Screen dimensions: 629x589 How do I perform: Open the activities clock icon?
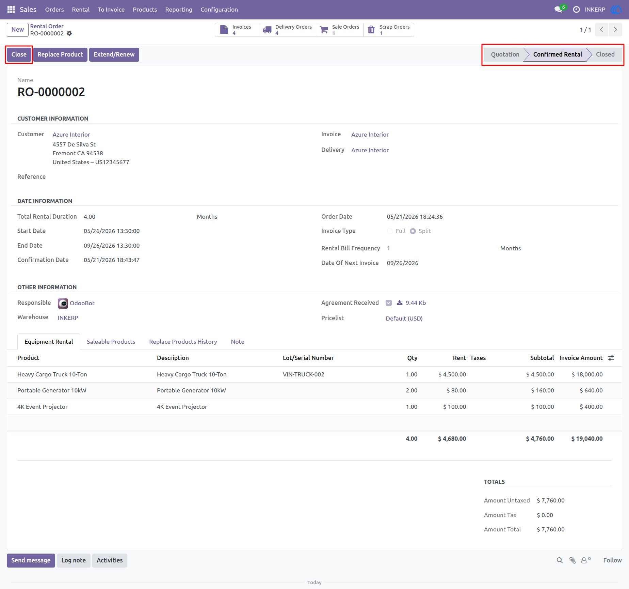[x=576, y=10]
